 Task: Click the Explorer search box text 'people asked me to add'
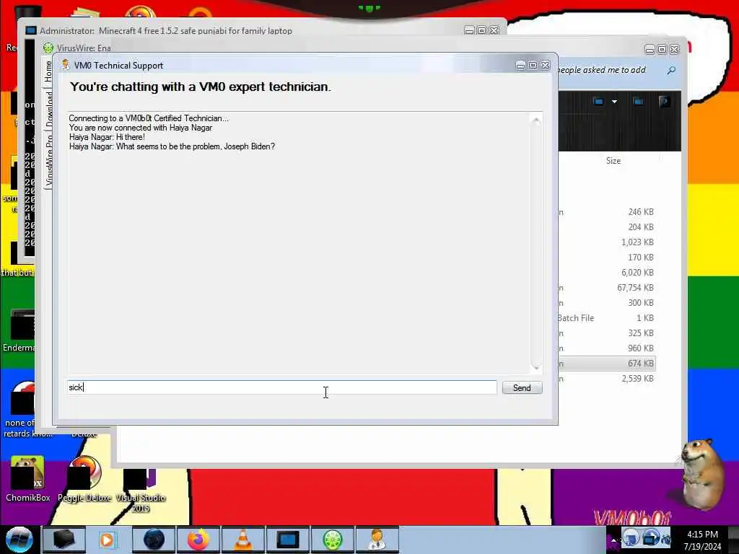(x=602, y=70)
